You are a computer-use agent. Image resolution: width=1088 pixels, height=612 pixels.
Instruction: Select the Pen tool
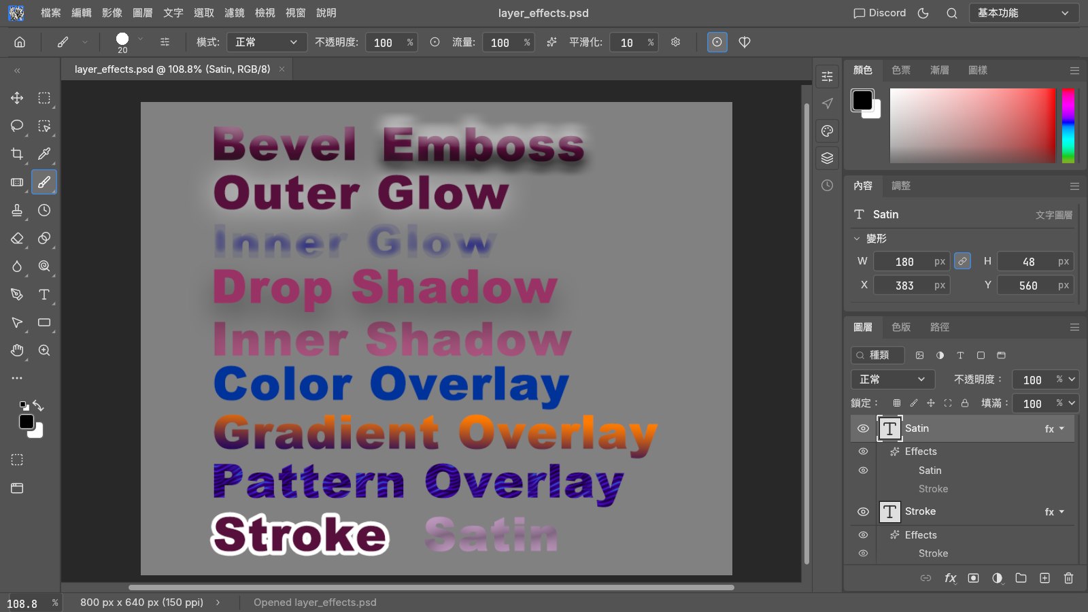coord(17,294)
